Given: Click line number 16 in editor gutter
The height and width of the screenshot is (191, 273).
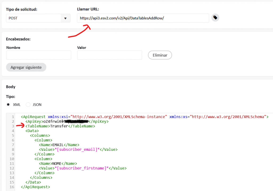Looking at the screenshot, I should (x=11, y=187).
